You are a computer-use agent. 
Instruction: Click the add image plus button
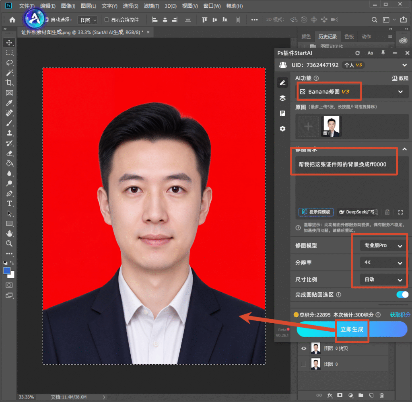point(308,127)
